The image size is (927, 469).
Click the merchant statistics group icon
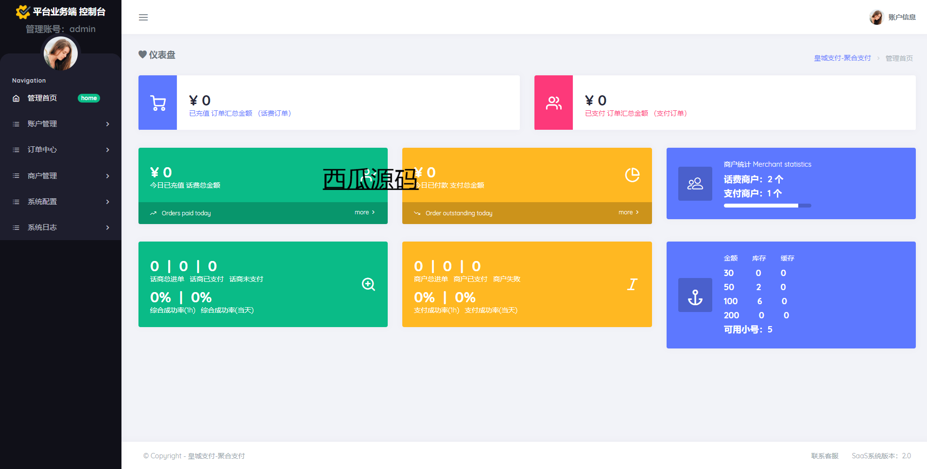coord(695,184)
